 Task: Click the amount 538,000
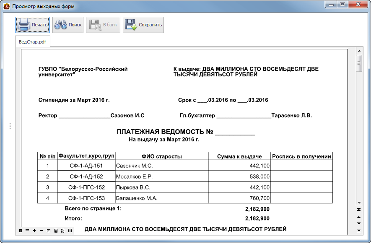259,176
